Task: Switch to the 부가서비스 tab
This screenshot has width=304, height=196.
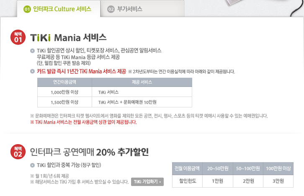Action: click(142, 9)
